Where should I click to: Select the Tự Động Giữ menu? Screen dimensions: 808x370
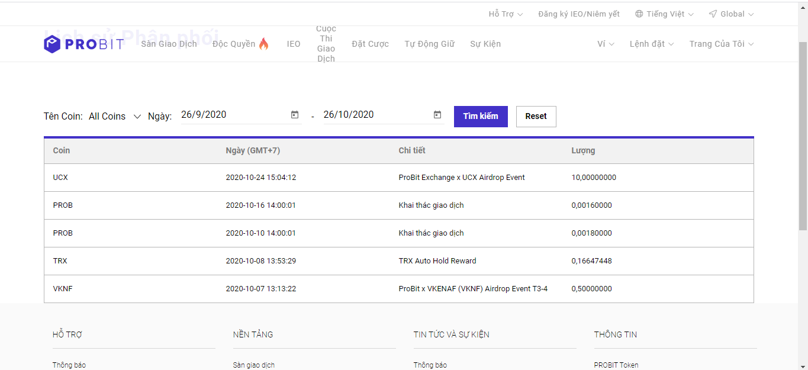(x=429, y=44)
